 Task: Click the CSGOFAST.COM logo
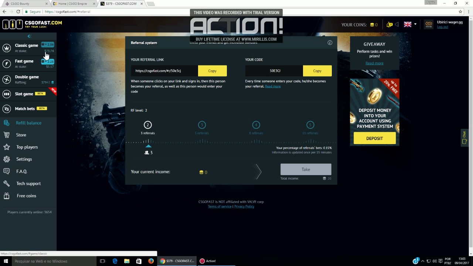pyautogui.click(x=32, y=24)
